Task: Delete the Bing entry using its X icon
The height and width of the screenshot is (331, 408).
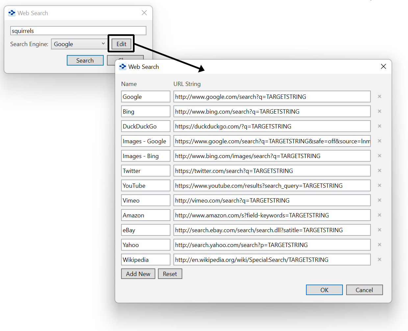Action: 379,111
